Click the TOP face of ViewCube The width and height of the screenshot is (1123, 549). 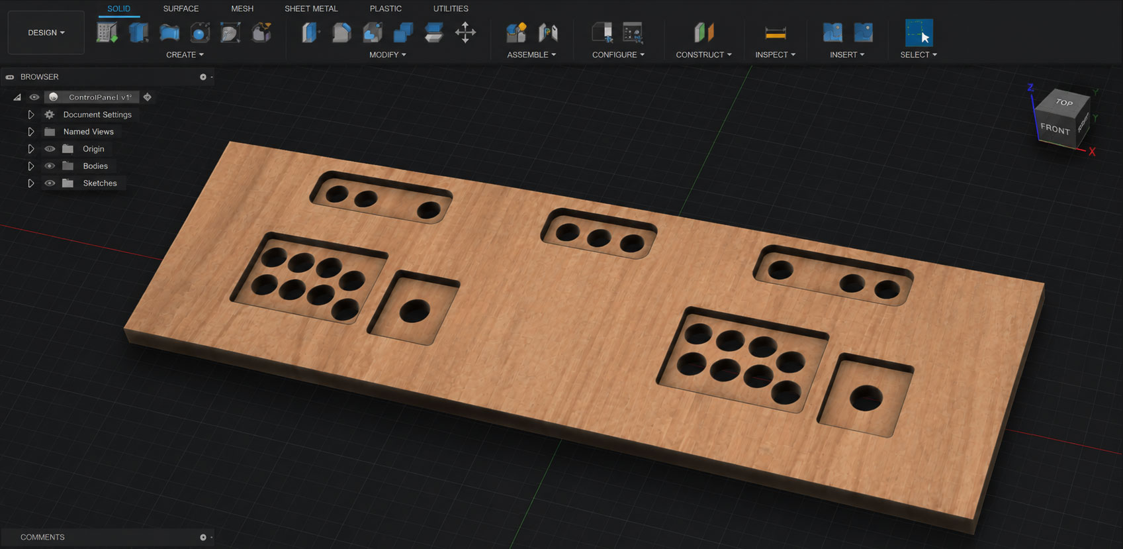coord(1063,102)
